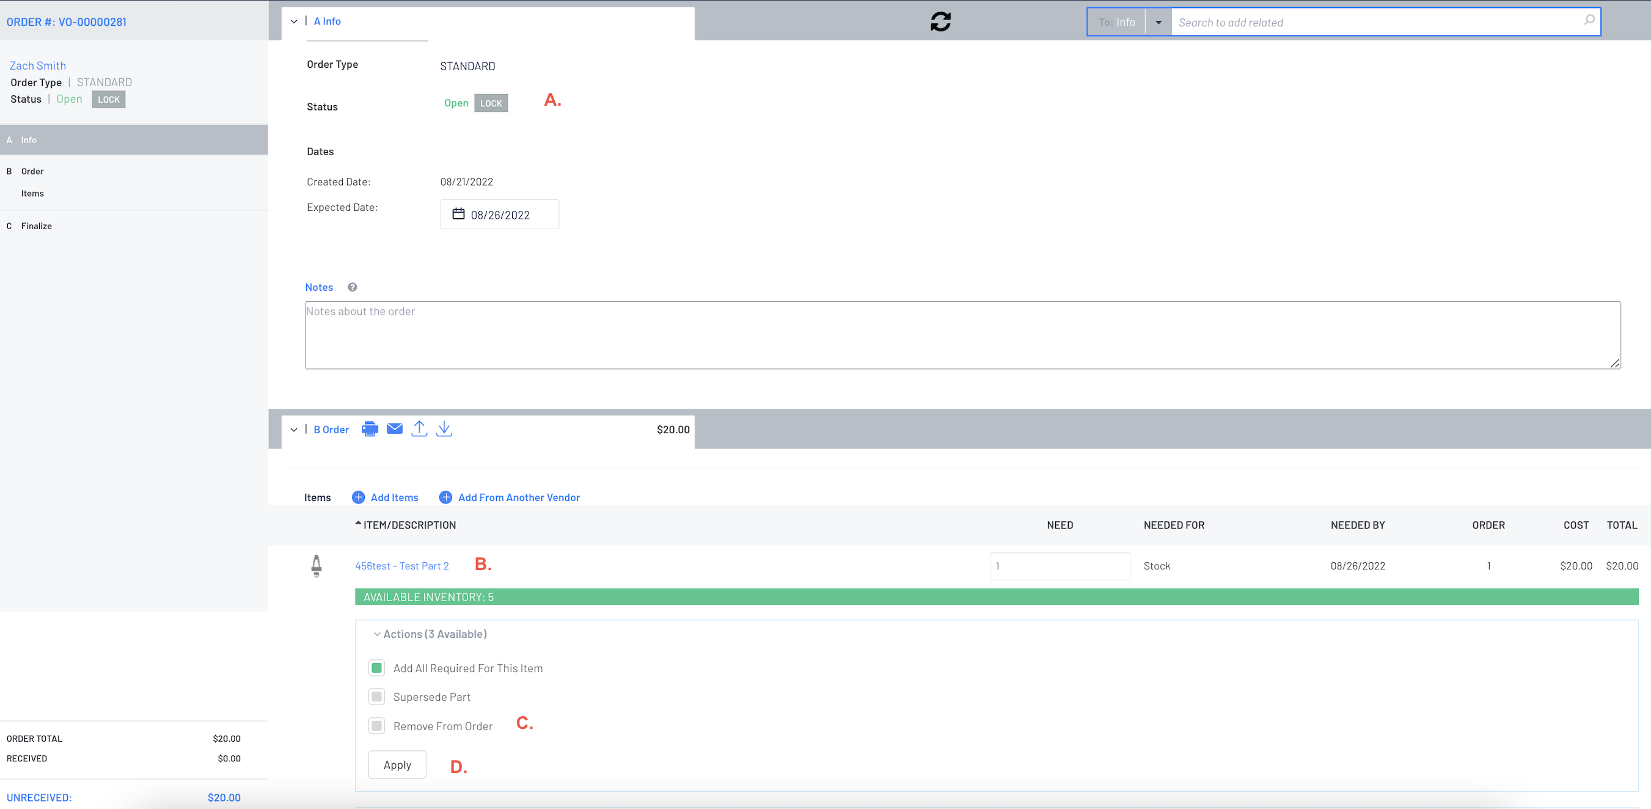Click the ORDER #: VO-00000281 heading
This screenshot has width=1651, height=809.
67,22
